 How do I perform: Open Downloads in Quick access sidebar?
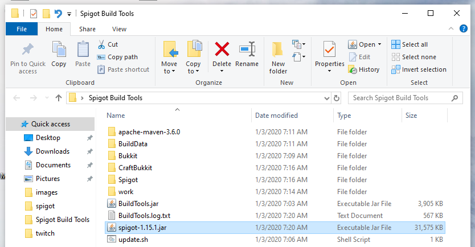52,151
